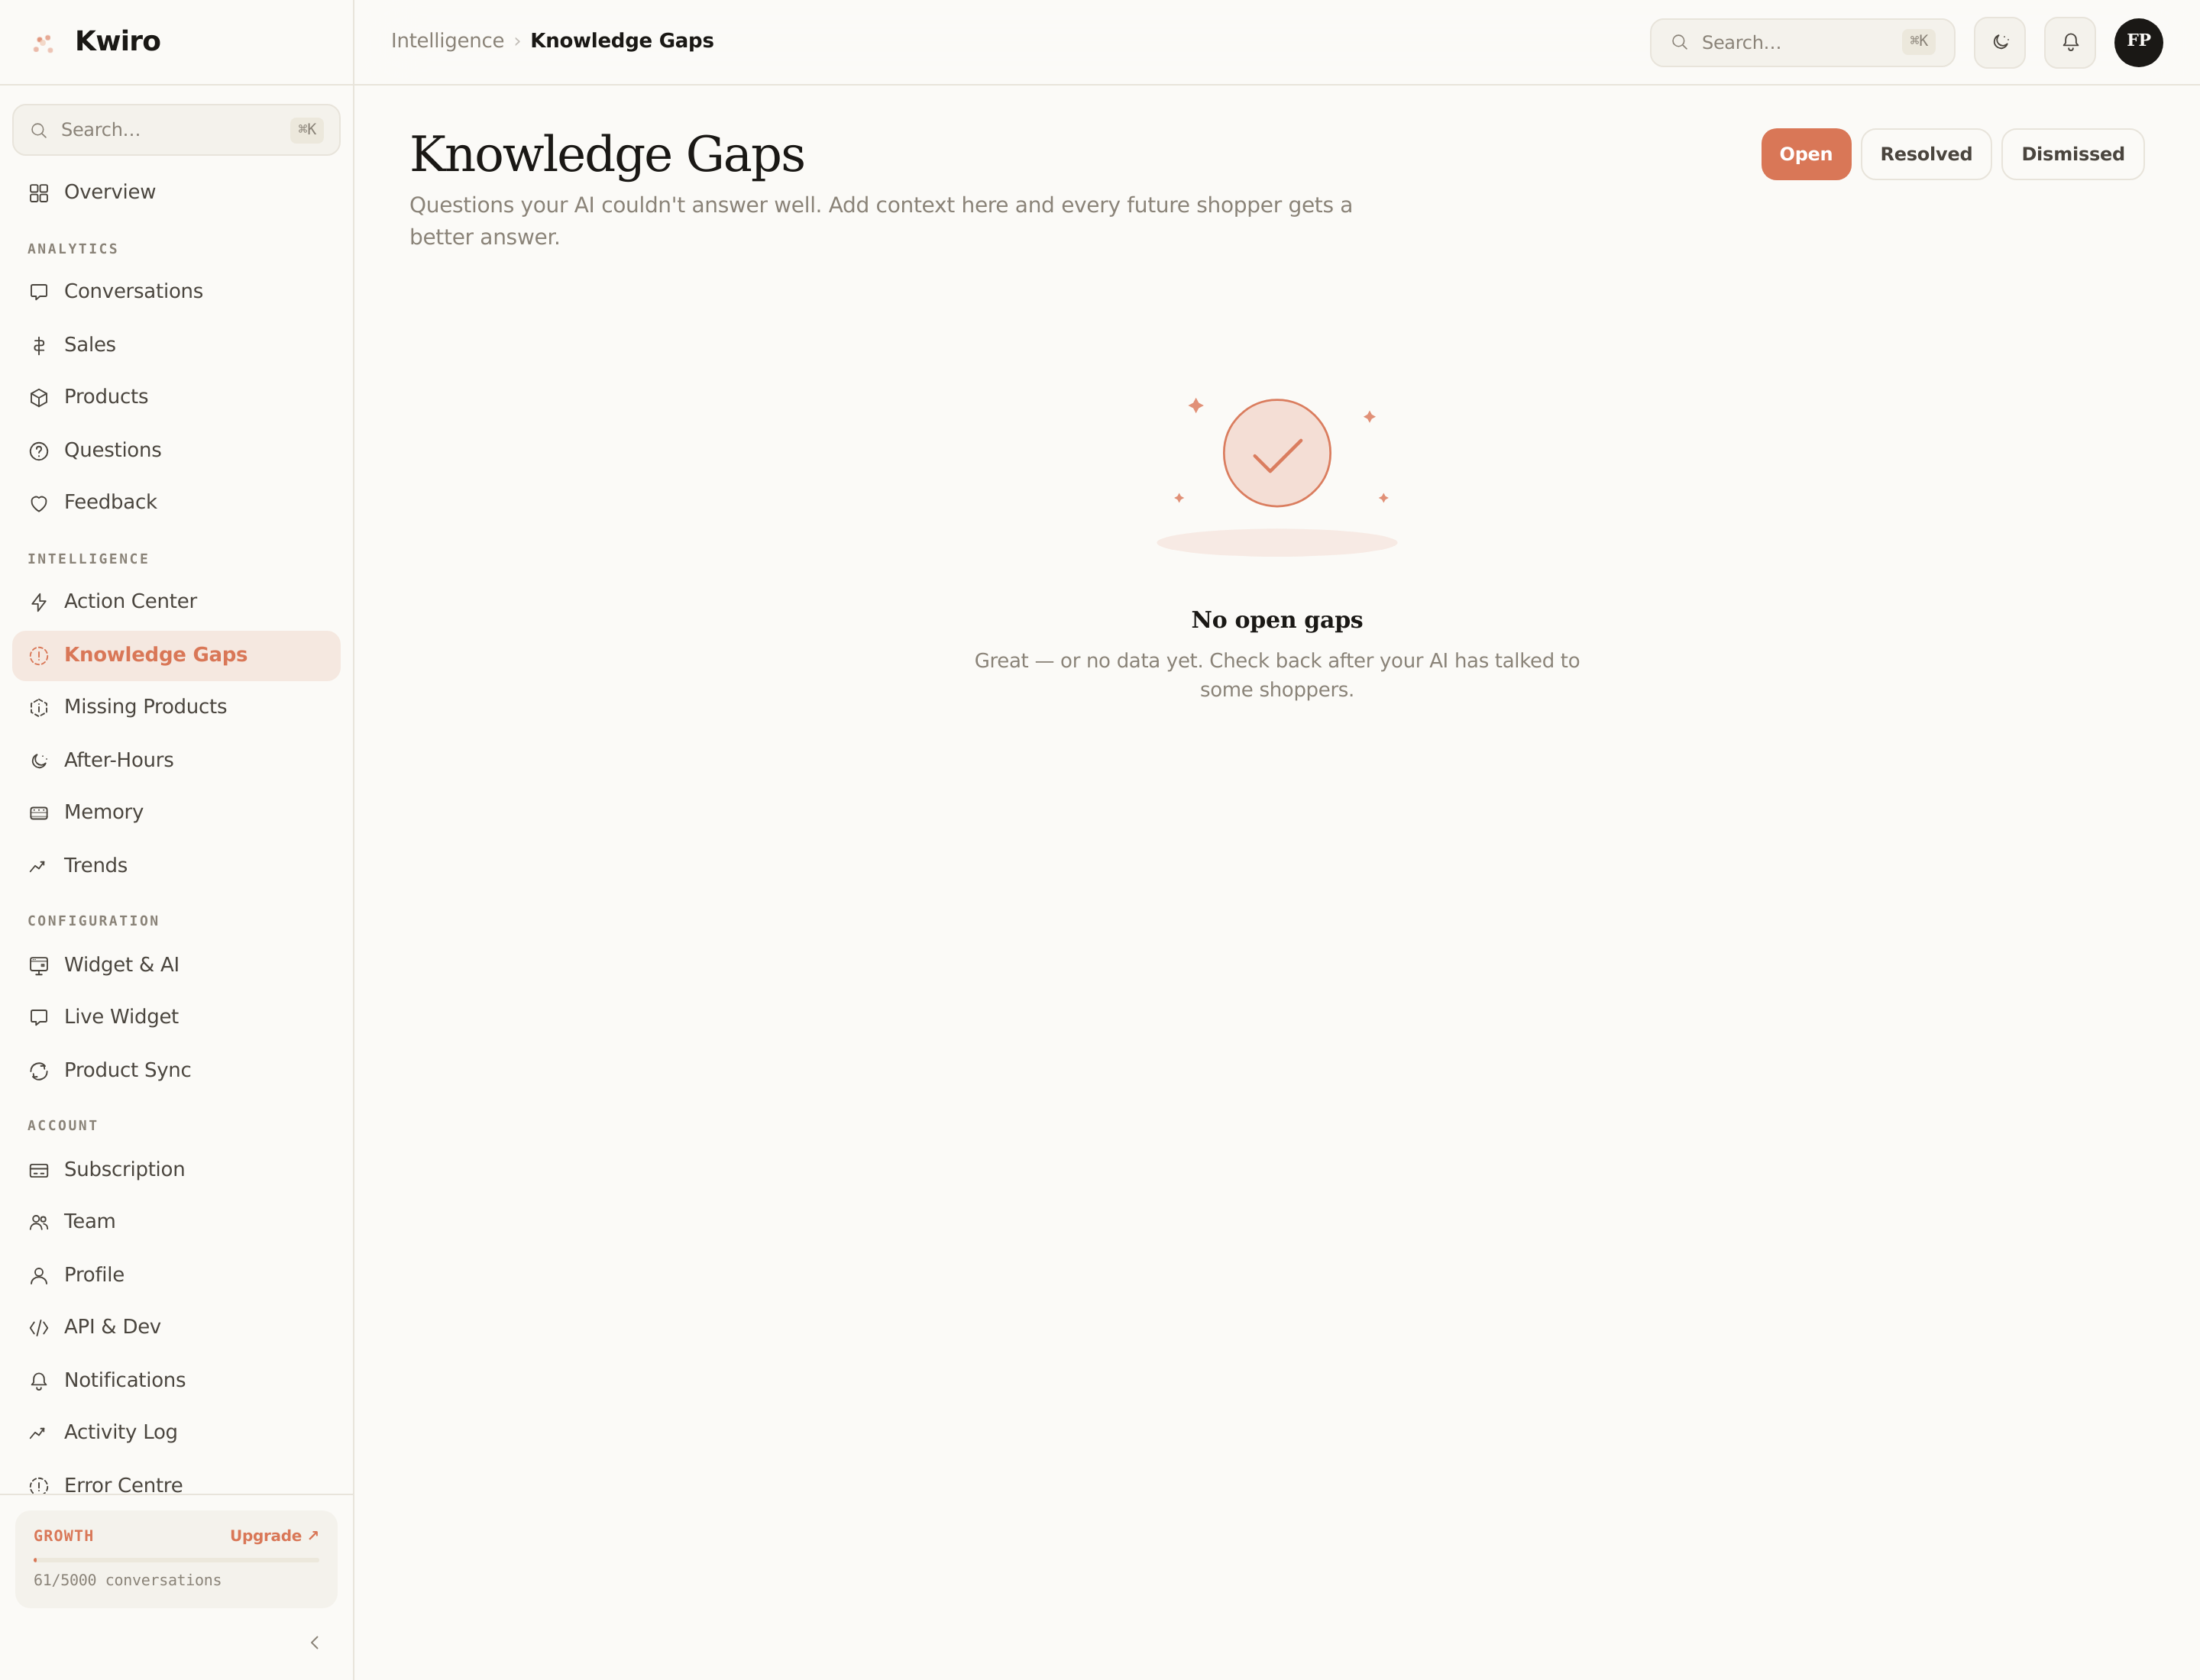Click the API & Dev code icon
The image size is (2200, 1680).
tap(39, 1328)
